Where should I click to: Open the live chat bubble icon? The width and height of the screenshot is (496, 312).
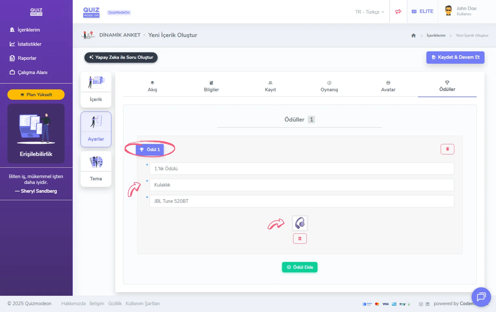tap(481, 297)
